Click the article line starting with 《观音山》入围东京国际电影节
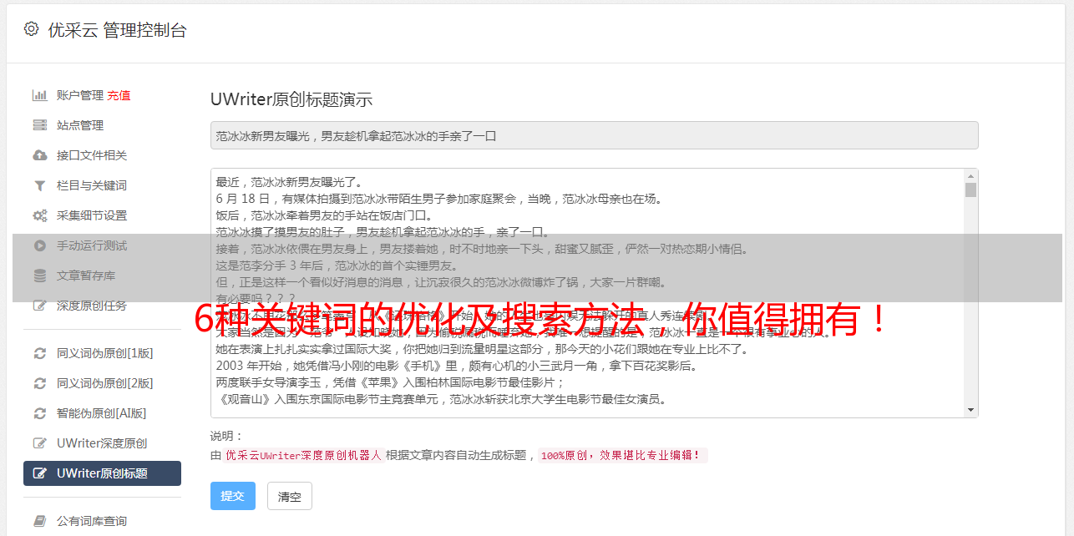This screenshot has height=536, width=1074. coord(441,399)
